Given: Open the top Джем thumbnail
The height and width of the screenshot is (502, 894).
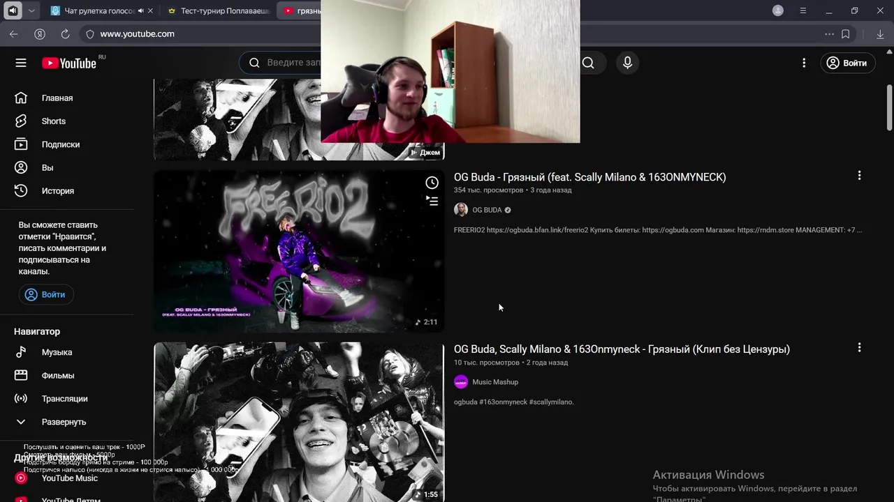Looking at the screenshot, I should 237,120.
